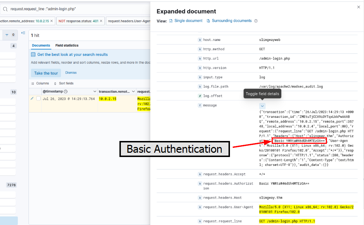Select the document row checkbox
Image resolution: width=364 pixels, height=225 pixels.
tap(39, 99)
